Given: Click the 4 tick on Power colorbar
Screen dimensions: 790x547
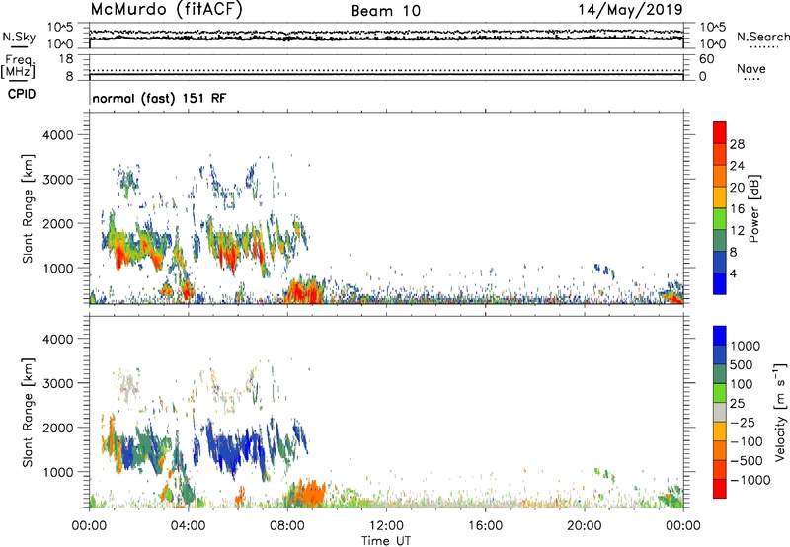Looking at the screenshot, I should [x=734, y=273].
